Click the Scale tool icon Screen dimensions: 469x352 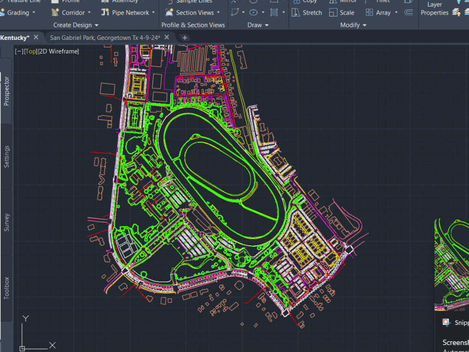click(x=333, y=12)
